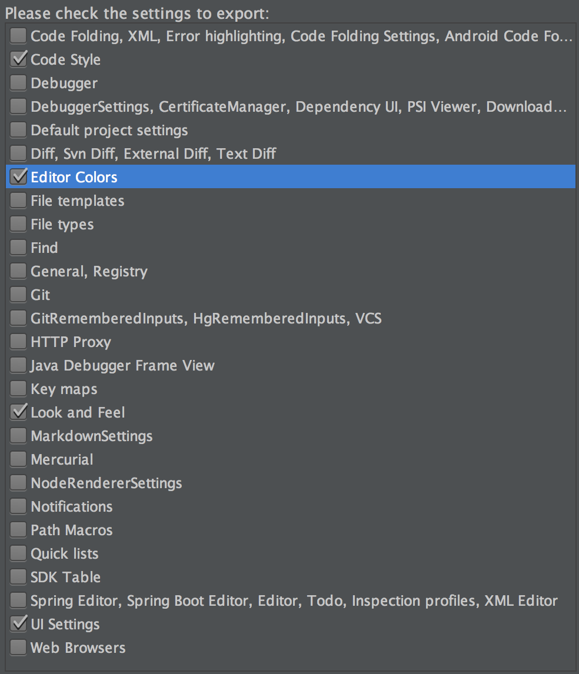Check the Key maps checkbox

pos(19,389)
